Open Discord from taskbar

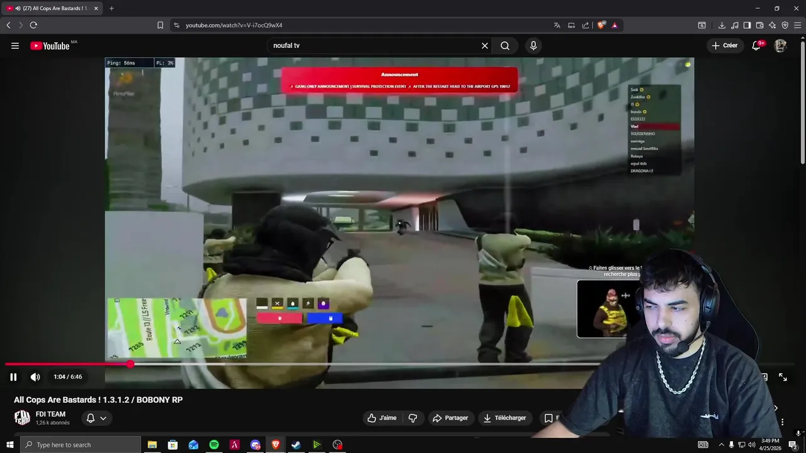coord(255,445)
